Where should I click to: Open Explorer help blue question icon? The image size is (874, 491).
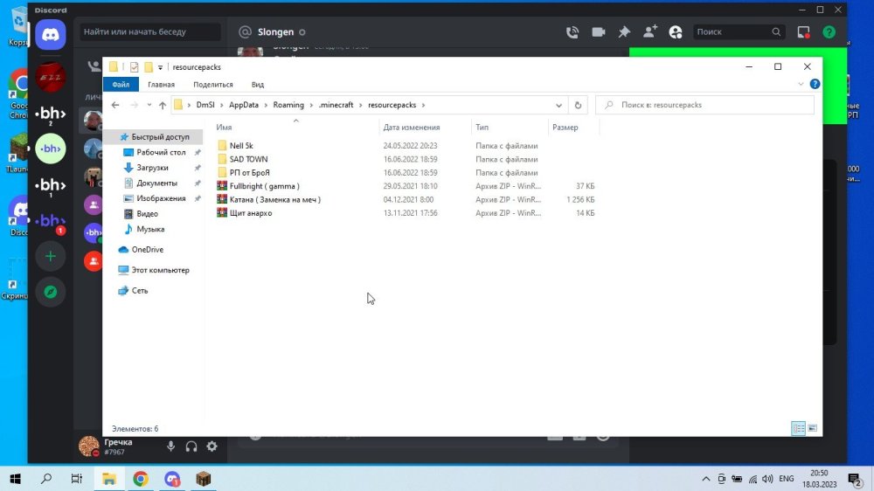click(815, 84)
